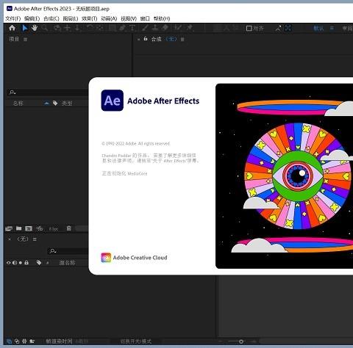353x348 pixels.
Task: Select the Puppet Pin tool
Action: coord(190,28)
